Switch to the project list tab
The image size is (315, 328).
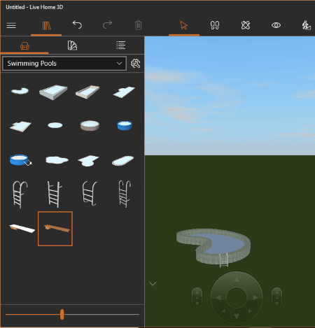(121, 45)
